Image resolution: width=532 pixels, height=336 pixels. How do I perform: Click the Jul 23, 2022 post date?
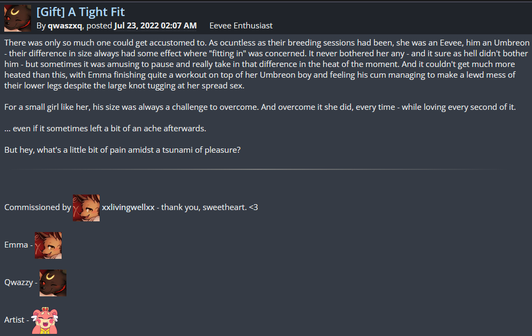pos(155,25)
